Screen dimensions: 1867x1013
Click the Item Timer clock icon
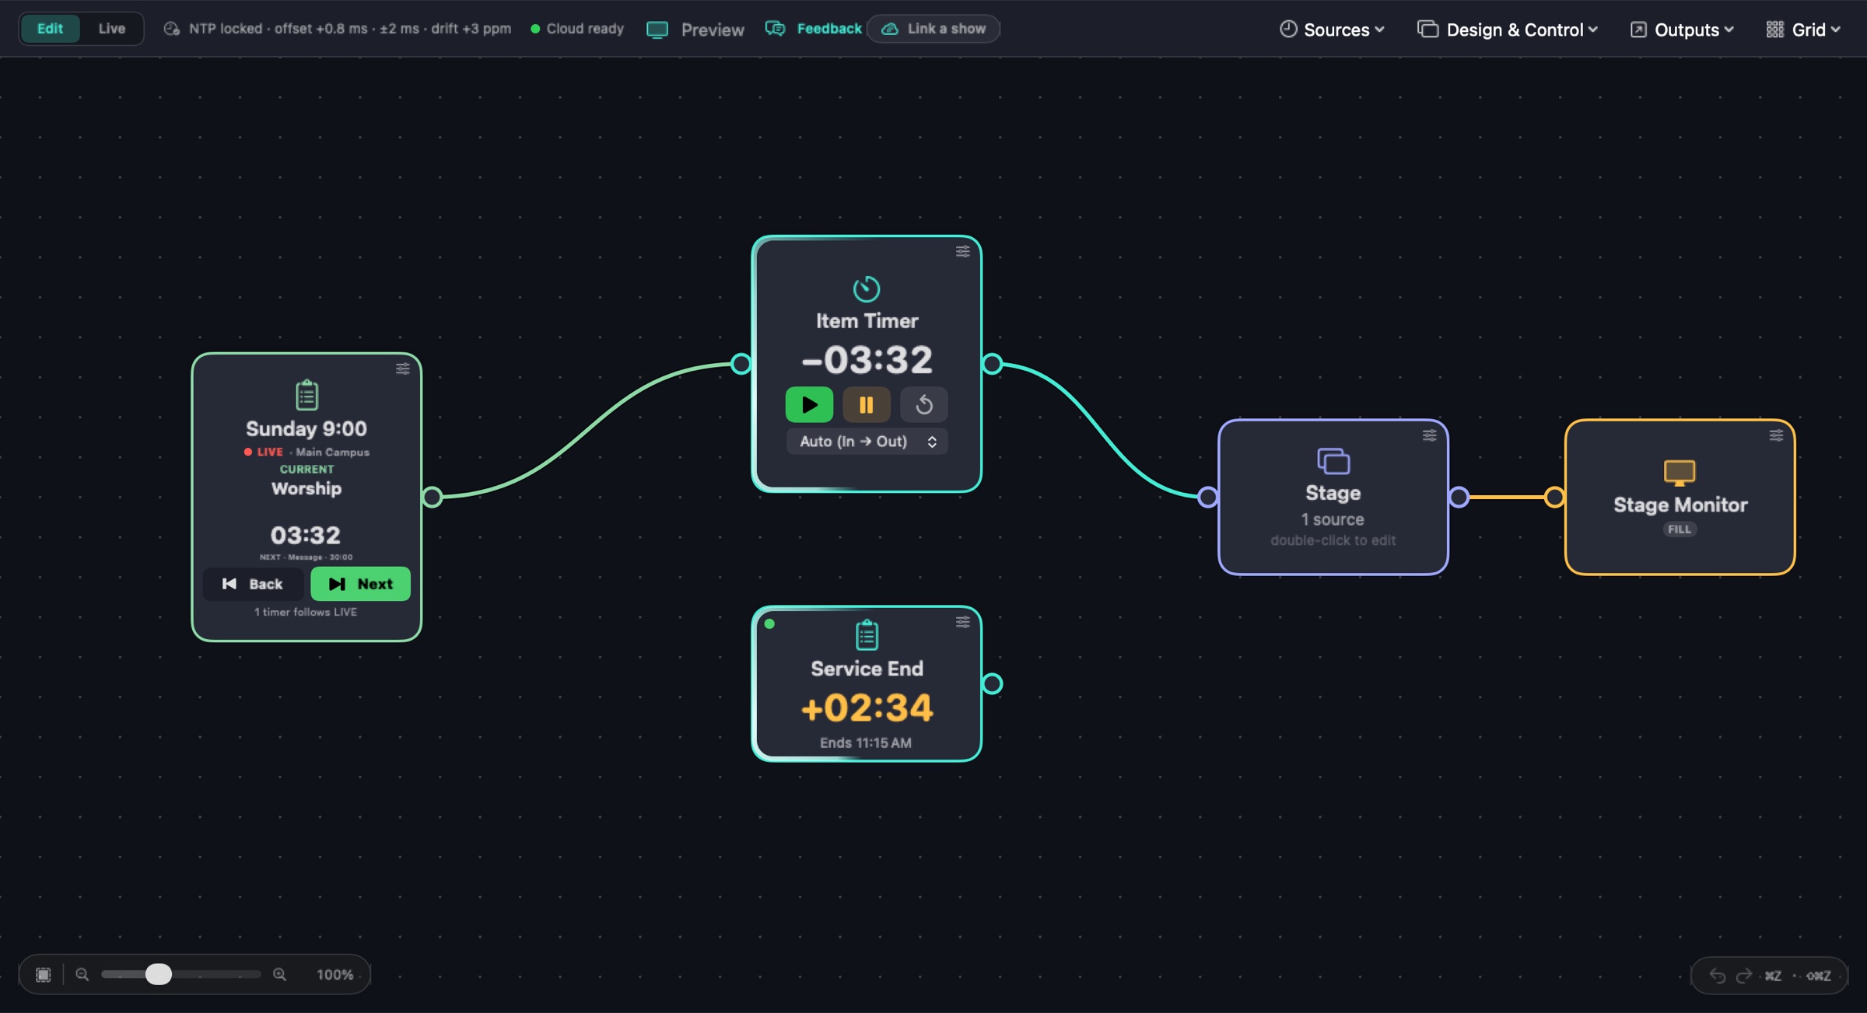pyautogui.click(x=867, y=288)
